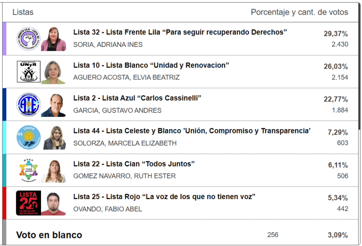Click Ruth Ester Gomez Navarro's photo

coord(54,170)
